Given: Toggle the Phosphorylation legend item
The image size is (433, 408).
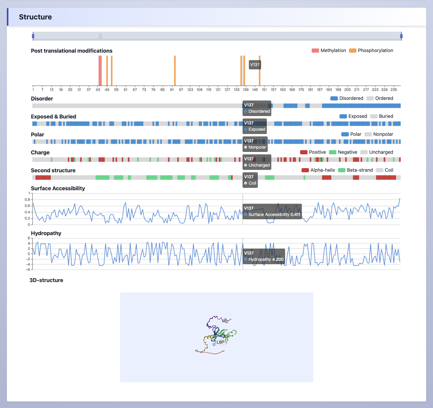Looking at the screenshot, I should [x=371, y=51].
